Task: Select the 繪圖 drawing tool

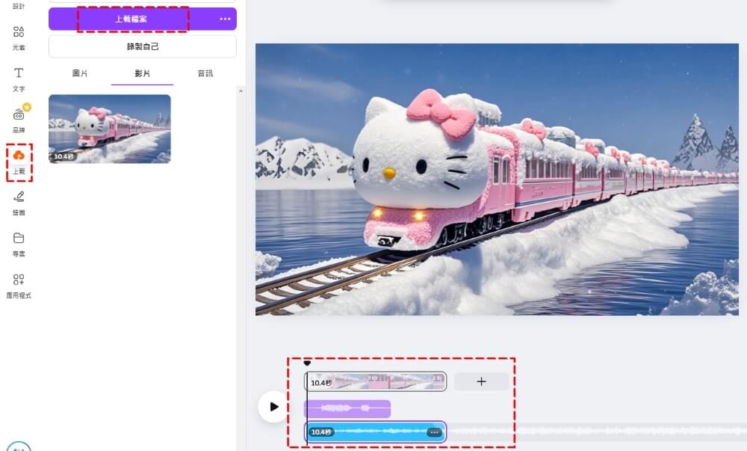Action: [19, 203]
